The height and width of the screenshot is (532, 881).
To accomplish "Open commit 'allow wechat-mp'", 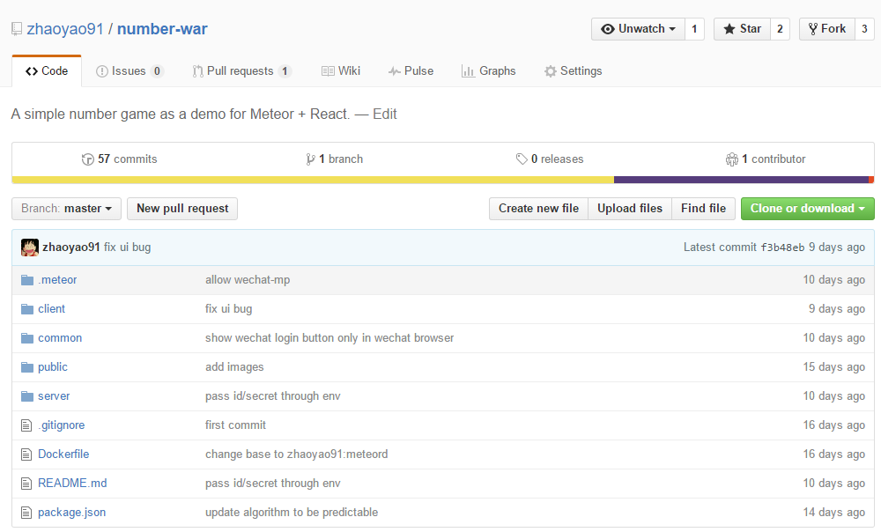I will [x=248, y=280].
